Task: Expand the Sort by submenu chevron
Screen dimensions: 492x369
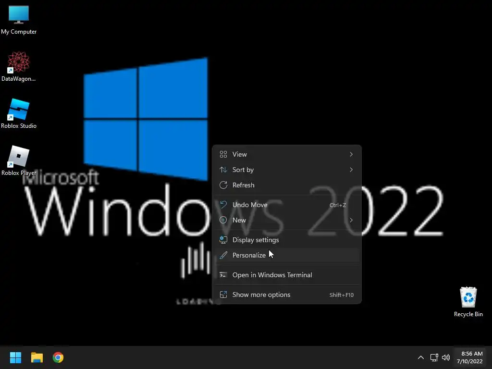Action: point(351,170)
